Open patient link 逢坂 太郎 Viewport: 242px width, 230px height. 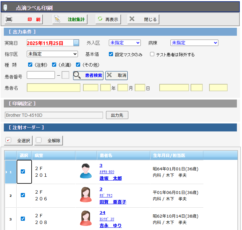click(110, 178)
